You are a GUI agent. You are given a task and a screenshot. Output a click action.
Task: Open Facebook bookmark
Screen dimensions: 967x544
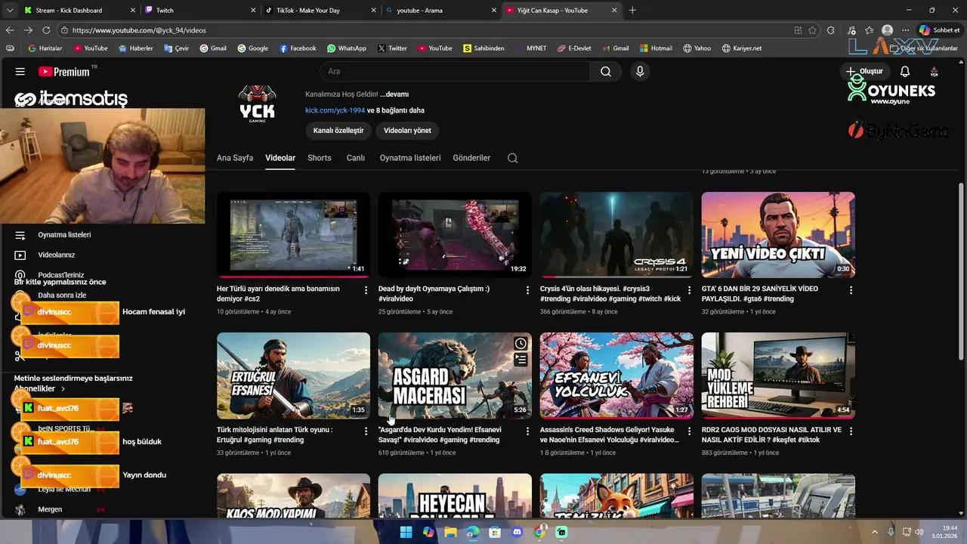[x=298, y=48]
